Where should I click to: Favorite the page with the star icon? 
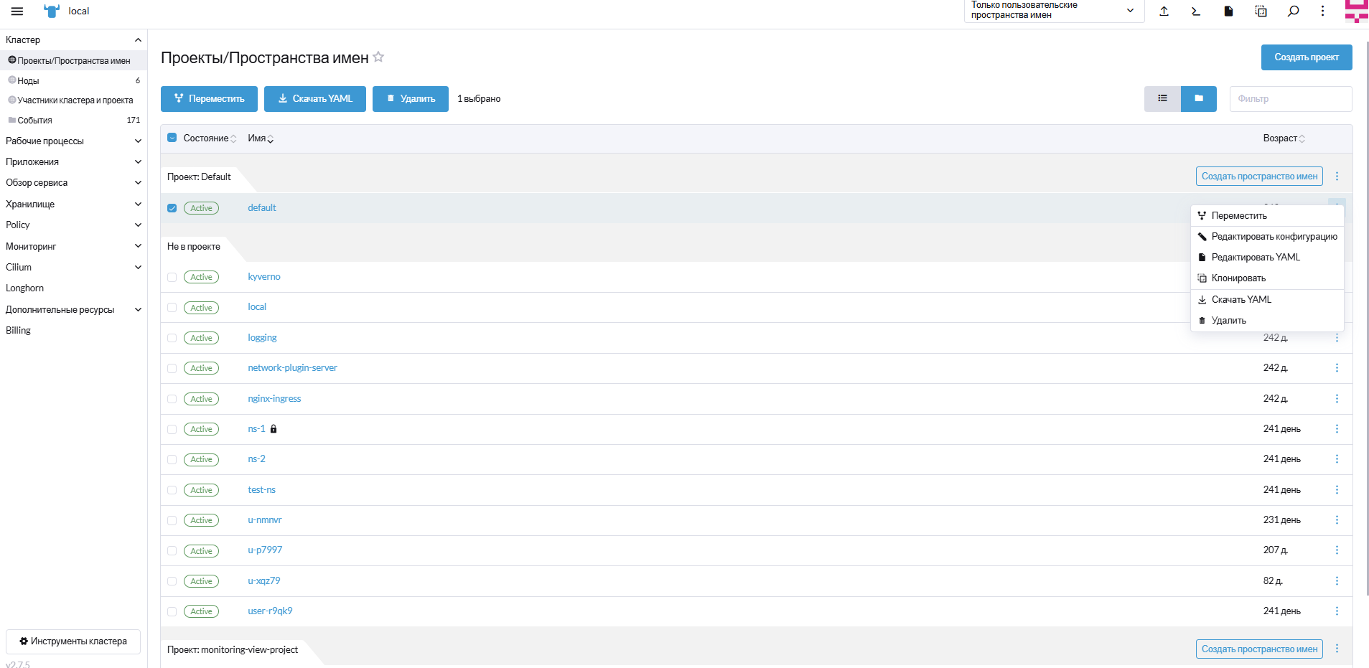pos(378,57)
